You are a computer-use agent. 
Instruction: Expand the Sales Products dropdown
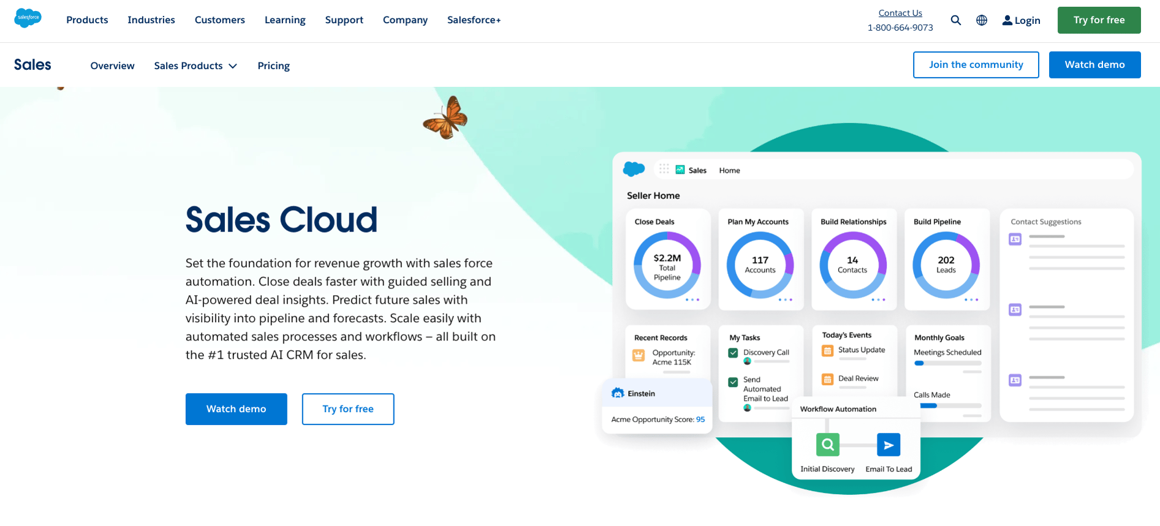[195, 66]
